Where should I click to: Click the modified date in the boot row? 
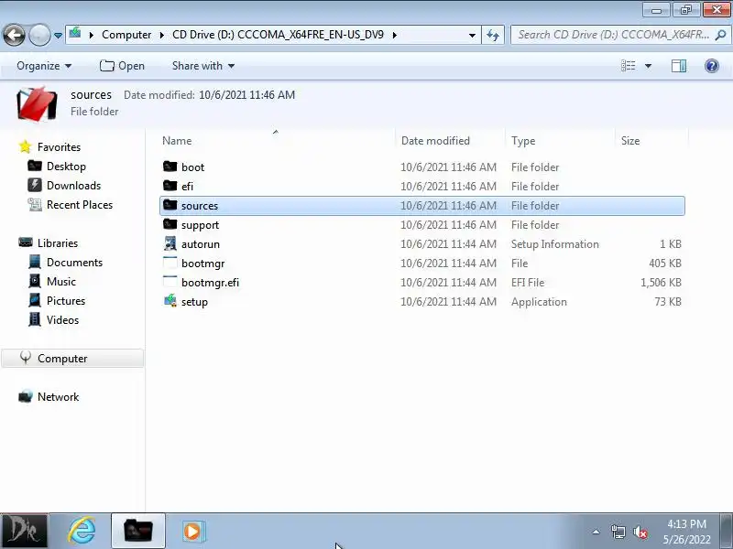point(448,167)
